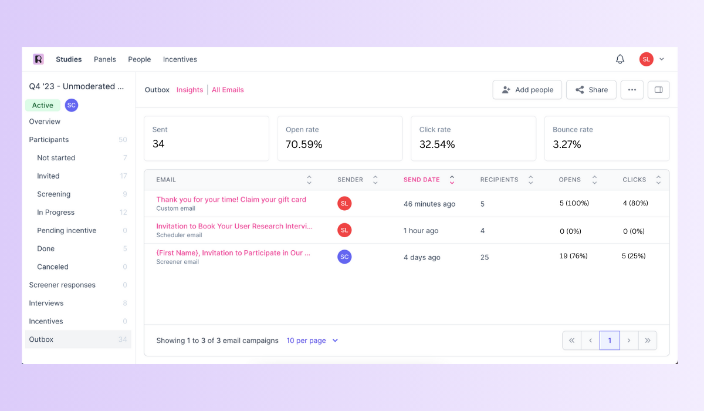Open the three-dots more options button
Viewport: 704px width, 411px height.
coord(632,90)
